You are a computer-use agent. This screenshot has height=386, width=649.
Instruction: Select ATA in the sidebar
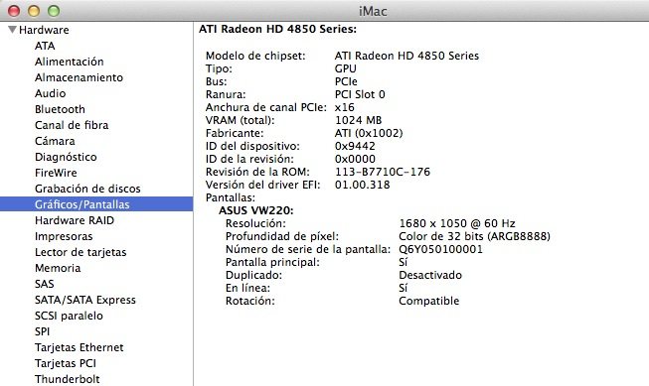pos(45,46)
